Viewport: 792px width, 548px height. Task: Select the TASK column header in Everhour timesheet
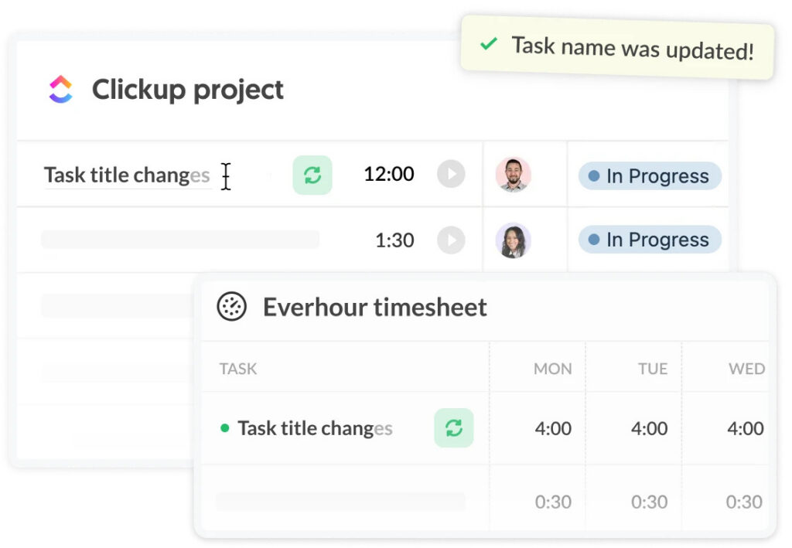coord(237,368)
